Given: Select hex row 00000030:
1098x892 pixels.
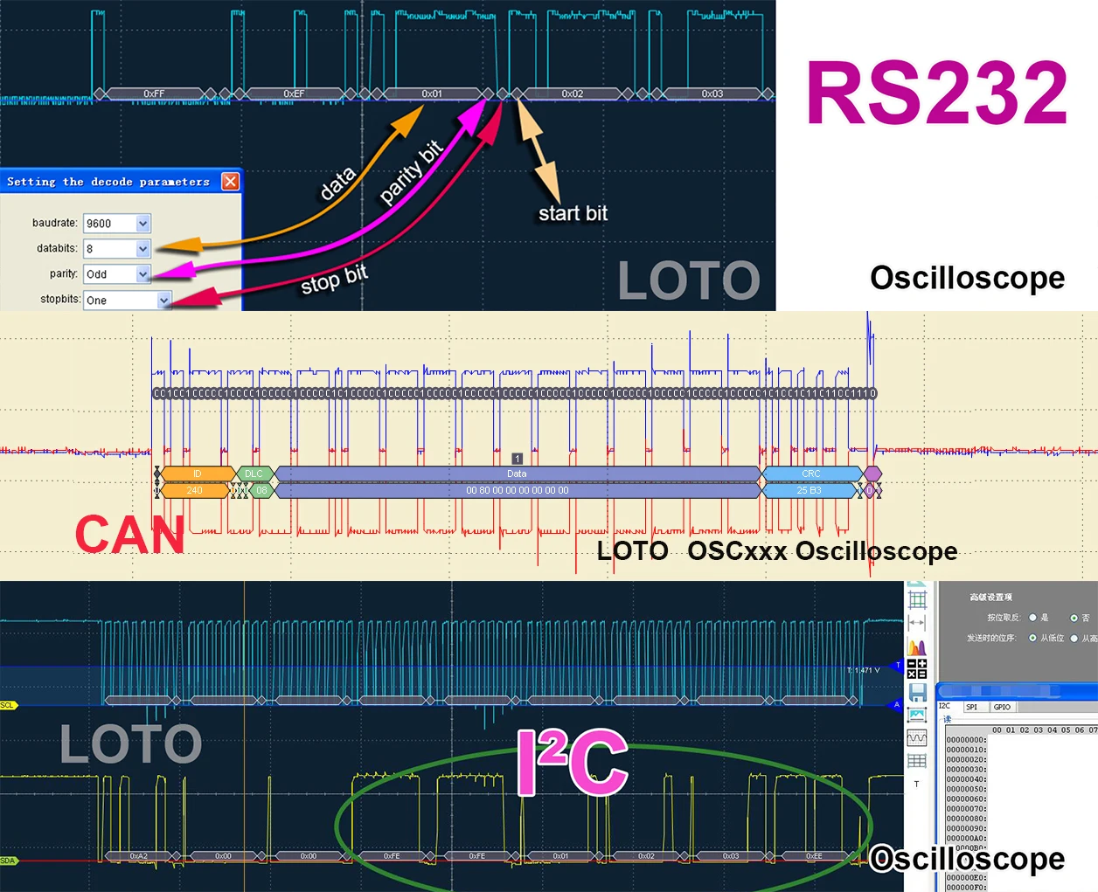Looking at the screenshot, I should click(966, 770).
